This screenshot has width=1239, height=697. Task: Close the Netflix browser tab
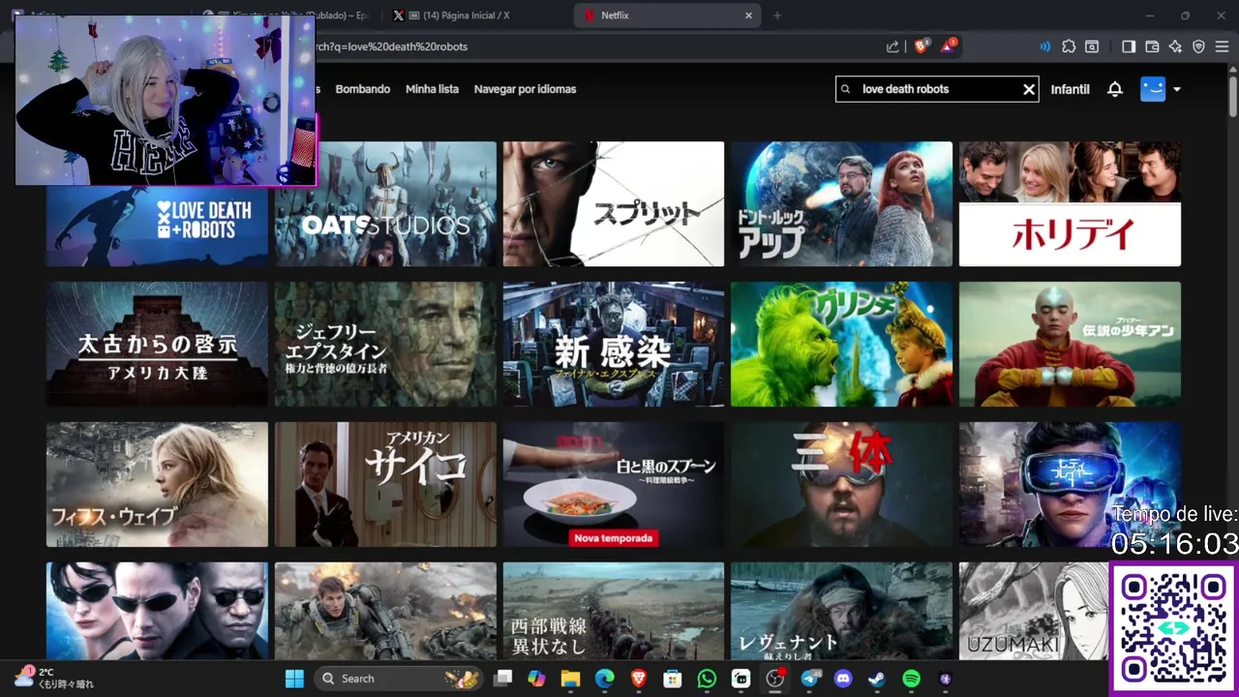748,15
